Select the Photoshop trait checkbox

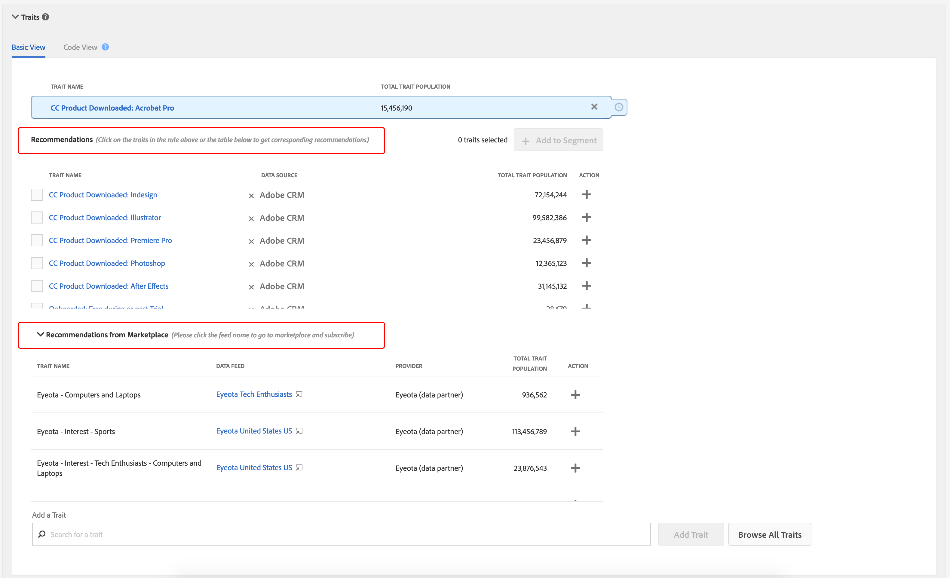tap(37, 263)
